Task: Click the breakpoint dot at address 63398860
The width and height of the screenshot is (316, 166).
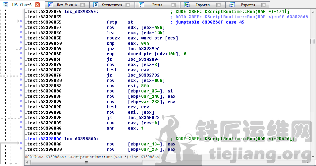Action: point(21,42)
